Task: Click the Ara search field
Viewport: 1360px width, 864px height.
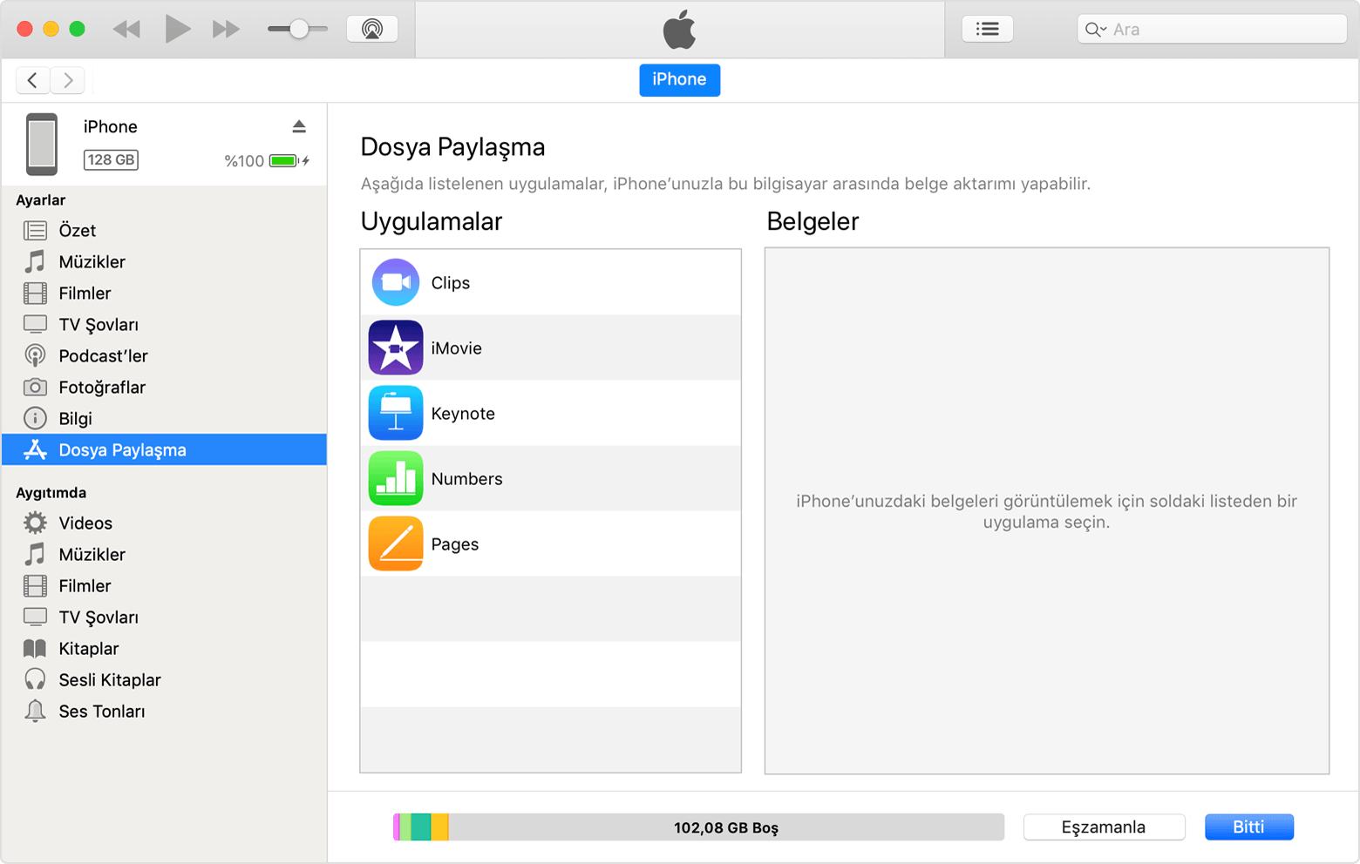Action: point(1212,29)
